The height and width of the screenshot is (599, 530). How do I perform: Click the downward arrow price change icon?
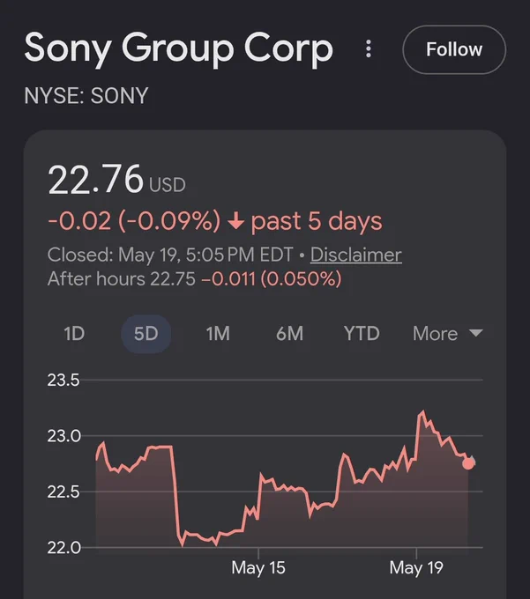click(x=235, y=221)
